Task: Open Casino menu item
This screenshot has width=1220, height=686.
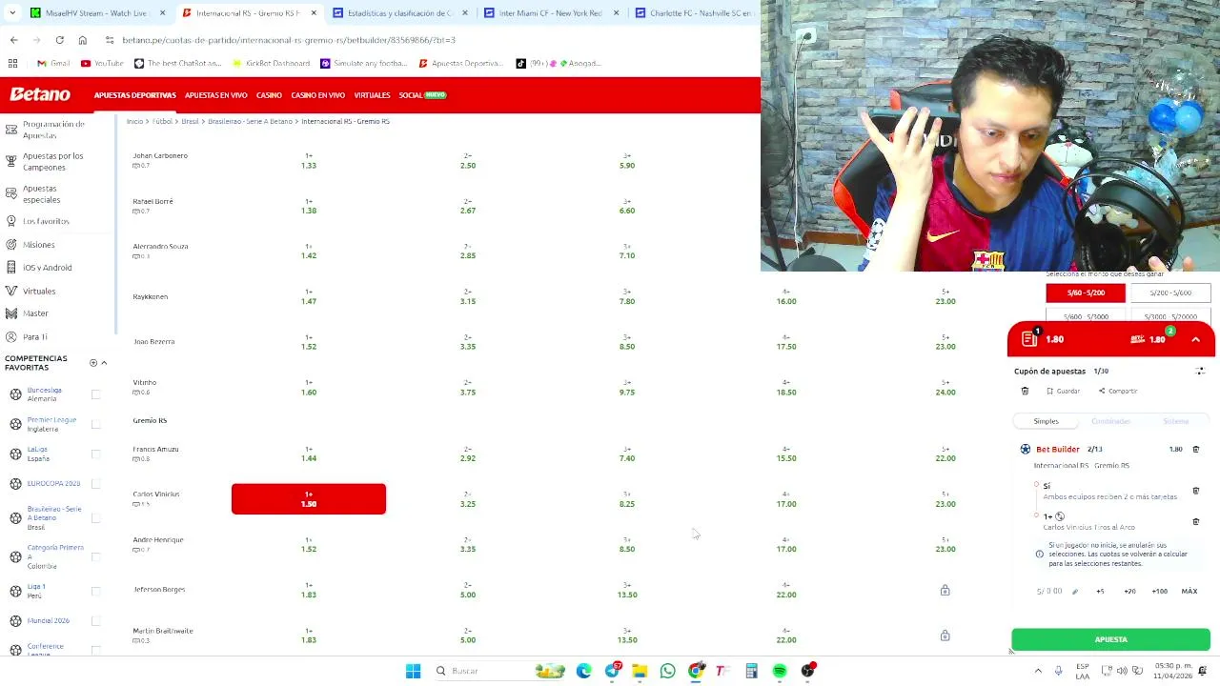Action: (x=269, y=95)
